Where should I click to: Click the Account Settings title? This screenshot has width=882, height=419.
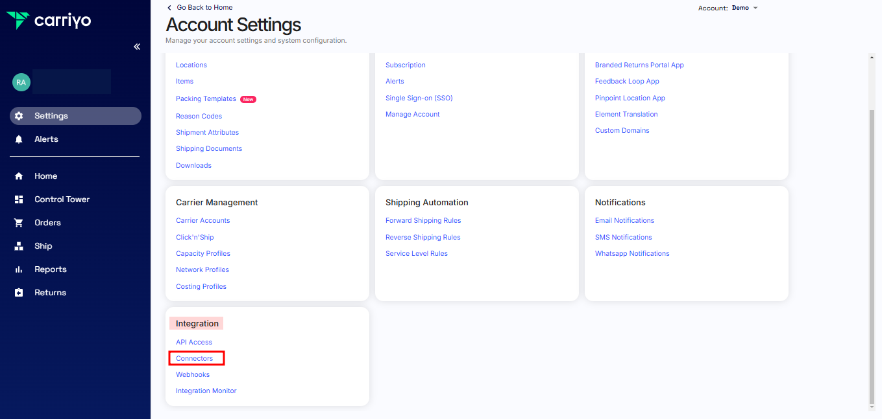coord(234,25)
